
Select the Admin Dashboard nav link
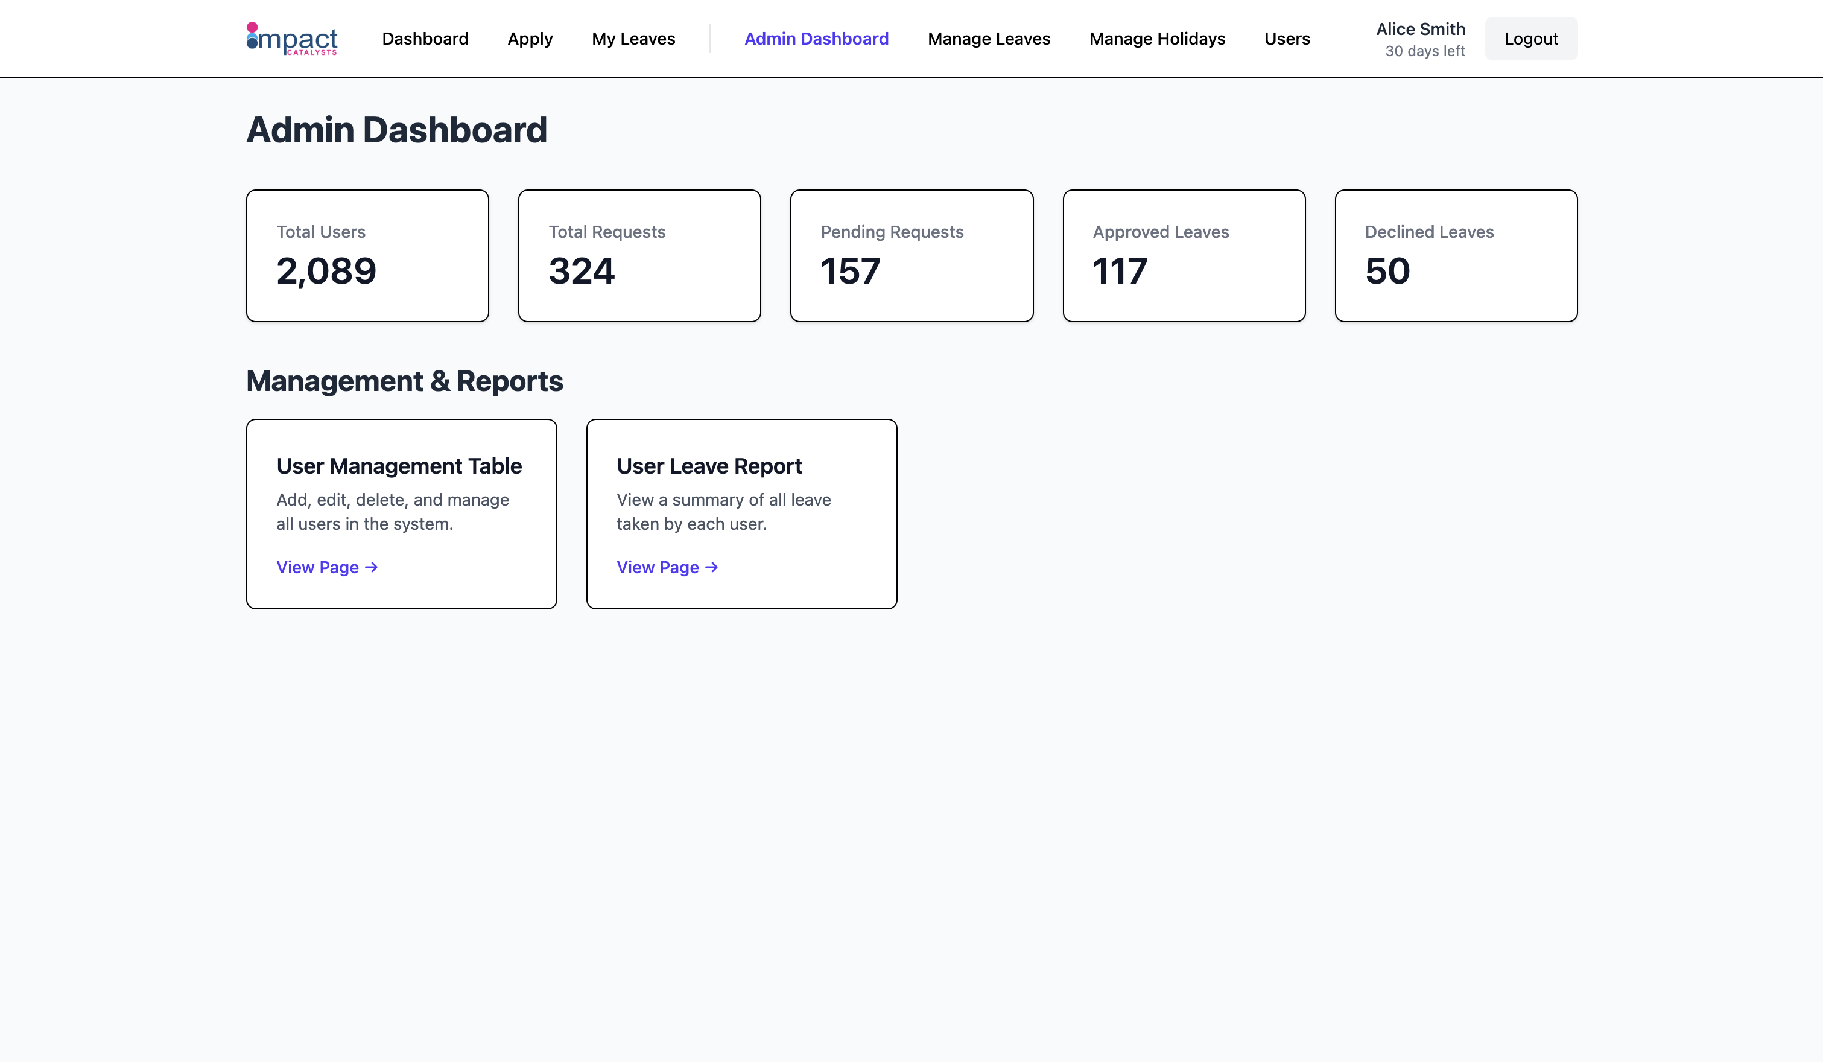point(816,39)
